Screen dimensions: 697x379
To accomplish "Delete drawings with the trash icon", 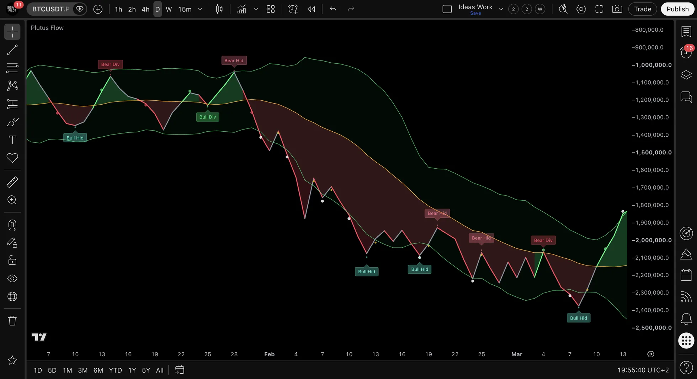I will click(12, 321).
